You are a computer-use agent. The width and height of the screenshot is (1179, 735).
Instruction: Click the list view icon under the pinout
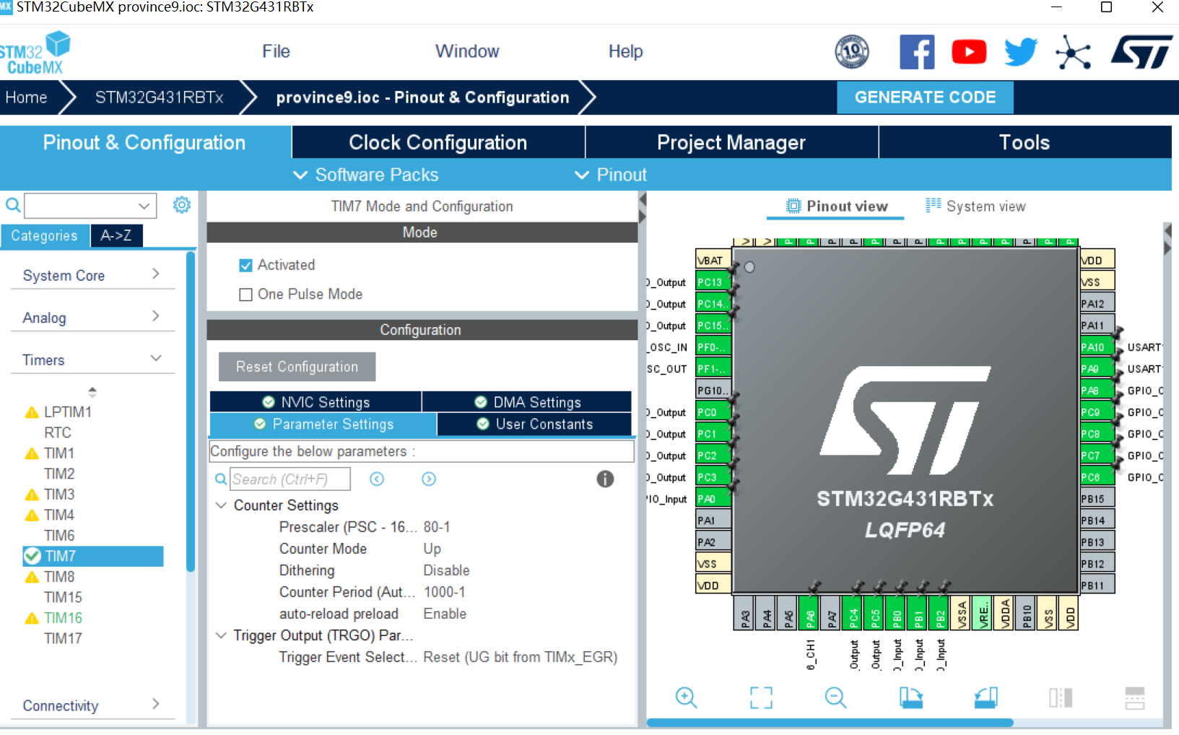(1135, 697)
